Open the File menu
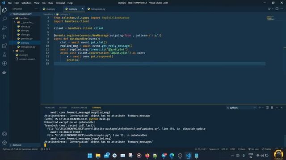The height and width of the screenshot is (160, 286). click(x=10, y=3)
